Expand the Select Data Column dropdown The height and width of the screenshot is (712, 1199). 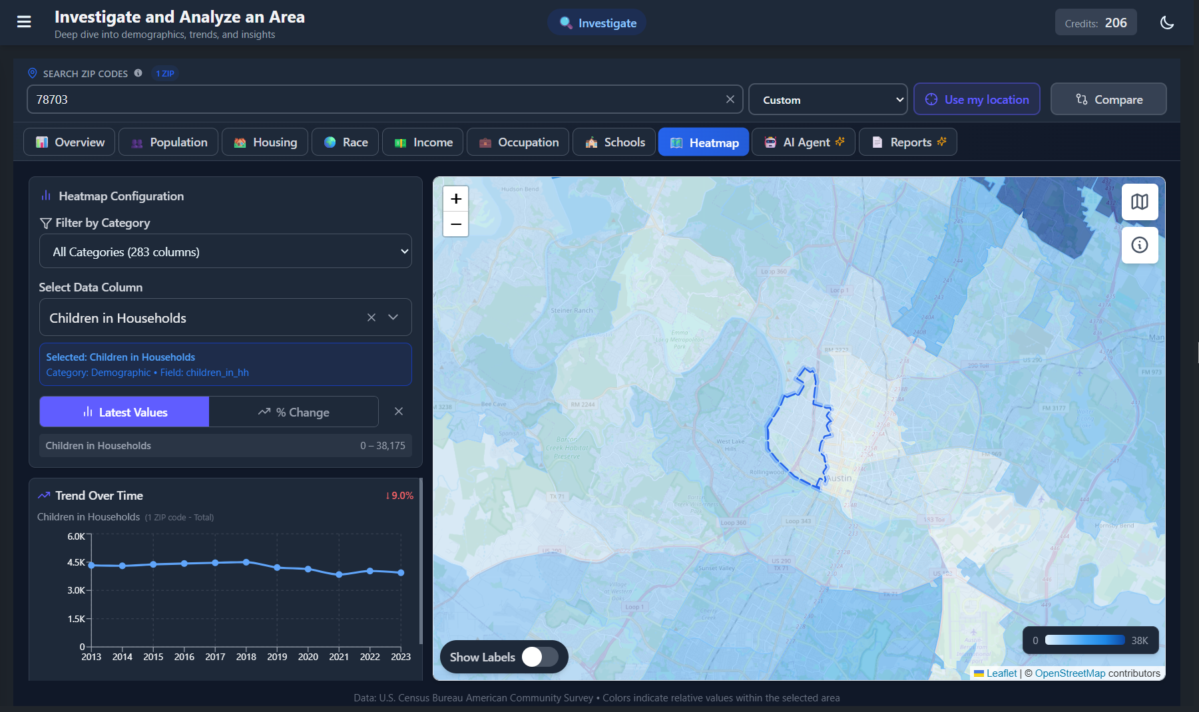coord(393,317)
